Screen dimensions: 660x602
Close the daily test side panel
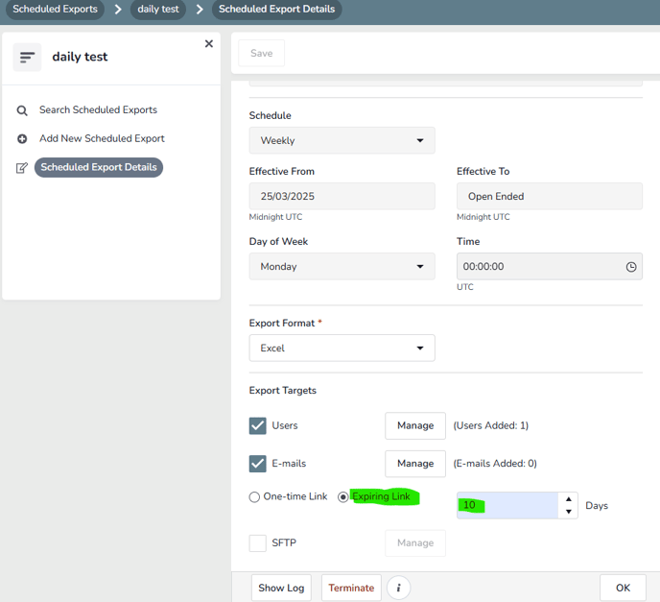pos(209,44)
